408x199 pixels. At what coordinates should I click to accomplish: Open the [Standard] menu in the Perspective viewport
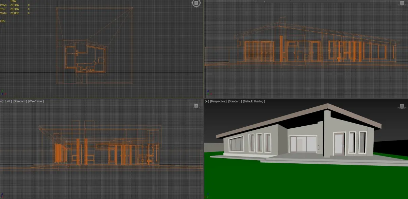tap(235, 101)
